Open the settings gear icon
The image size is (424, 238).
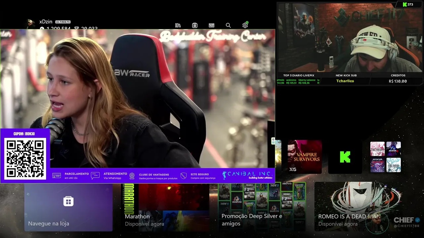click(x=245, y=25)
